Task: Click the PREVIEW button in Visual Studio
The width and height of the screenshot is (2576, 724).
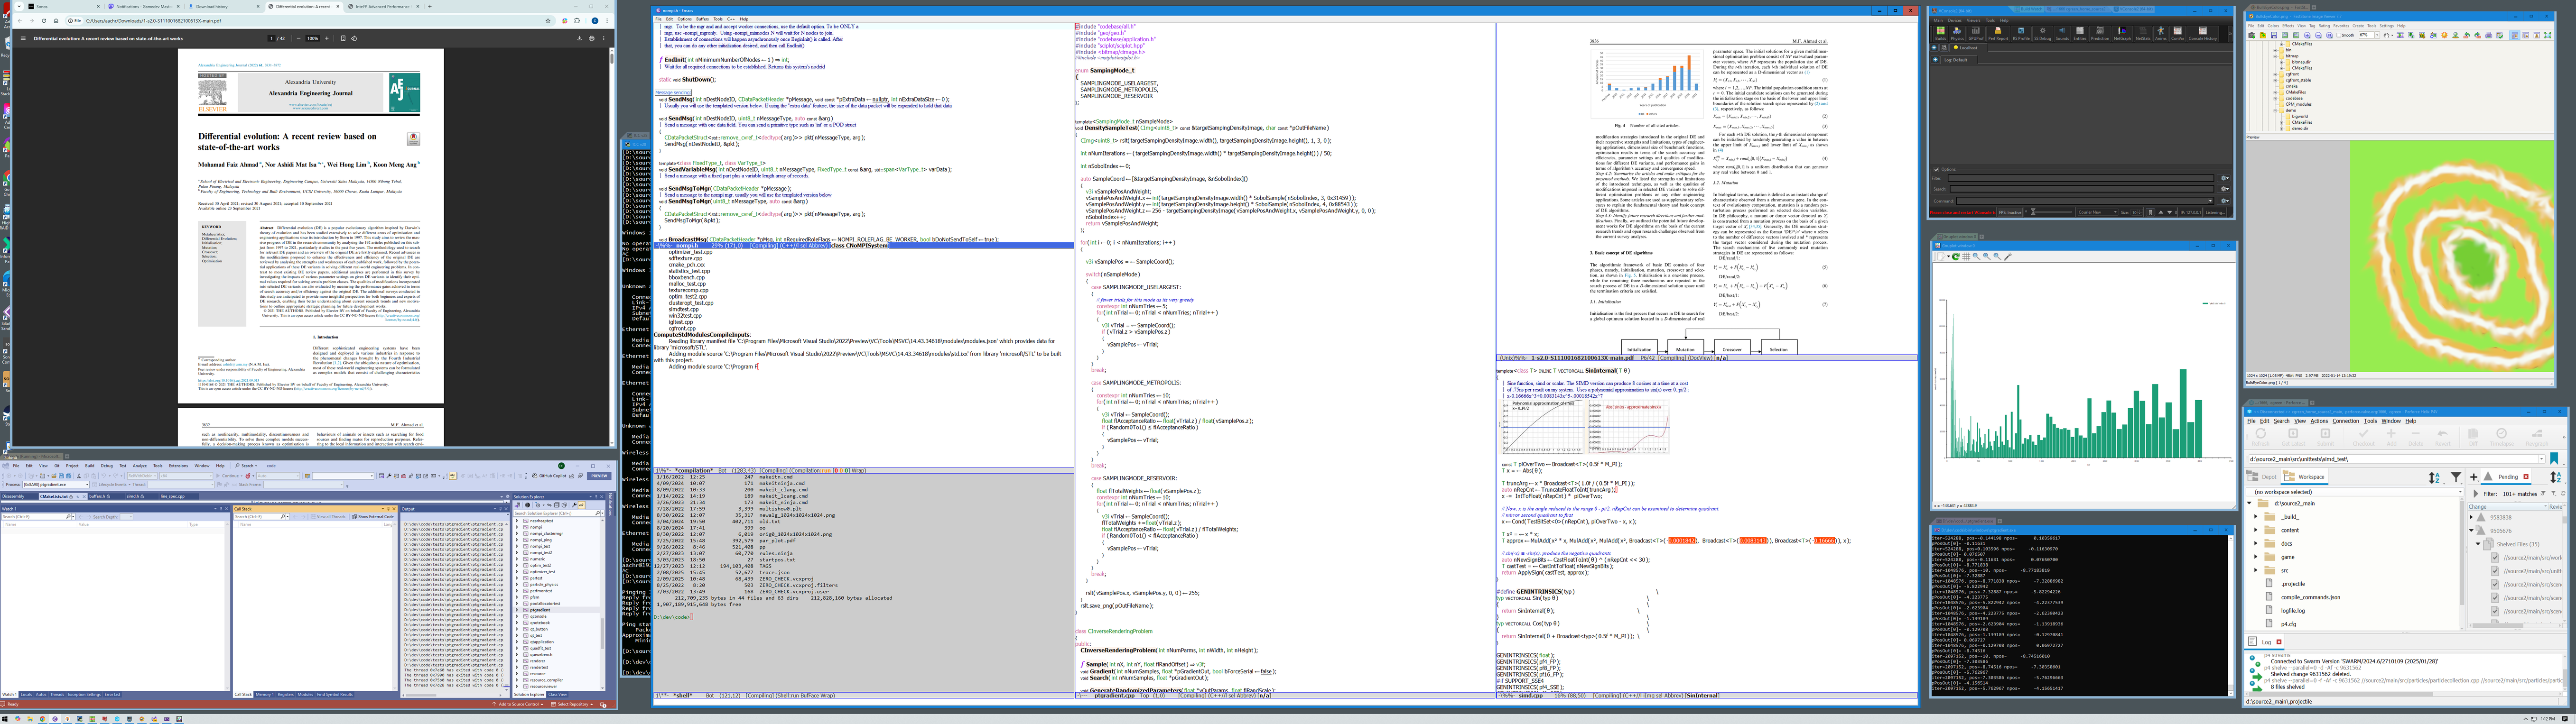Action: click(599, 477)
